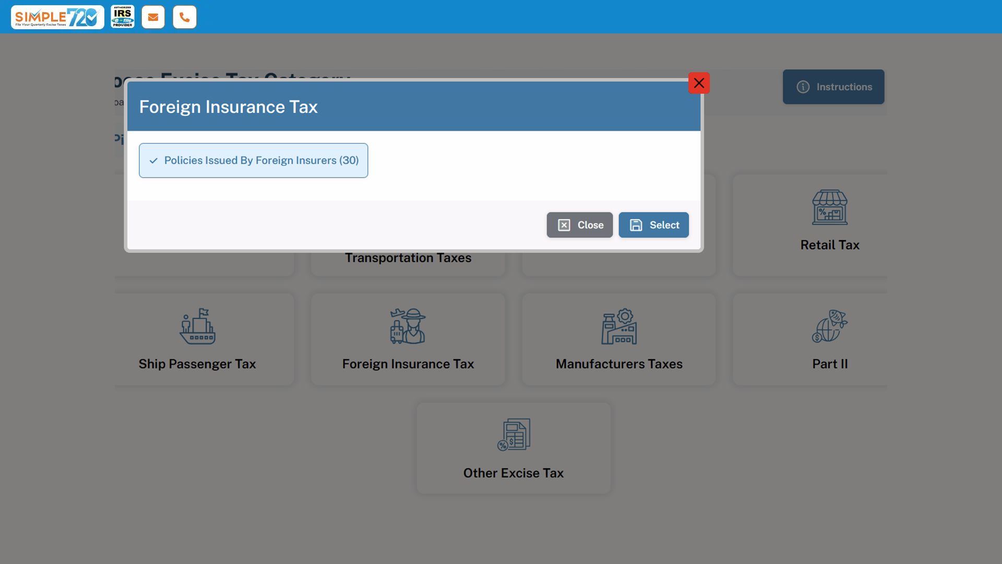
Task: Click the Manufacturers Taxes factory icon
Action: coord(619,326)
